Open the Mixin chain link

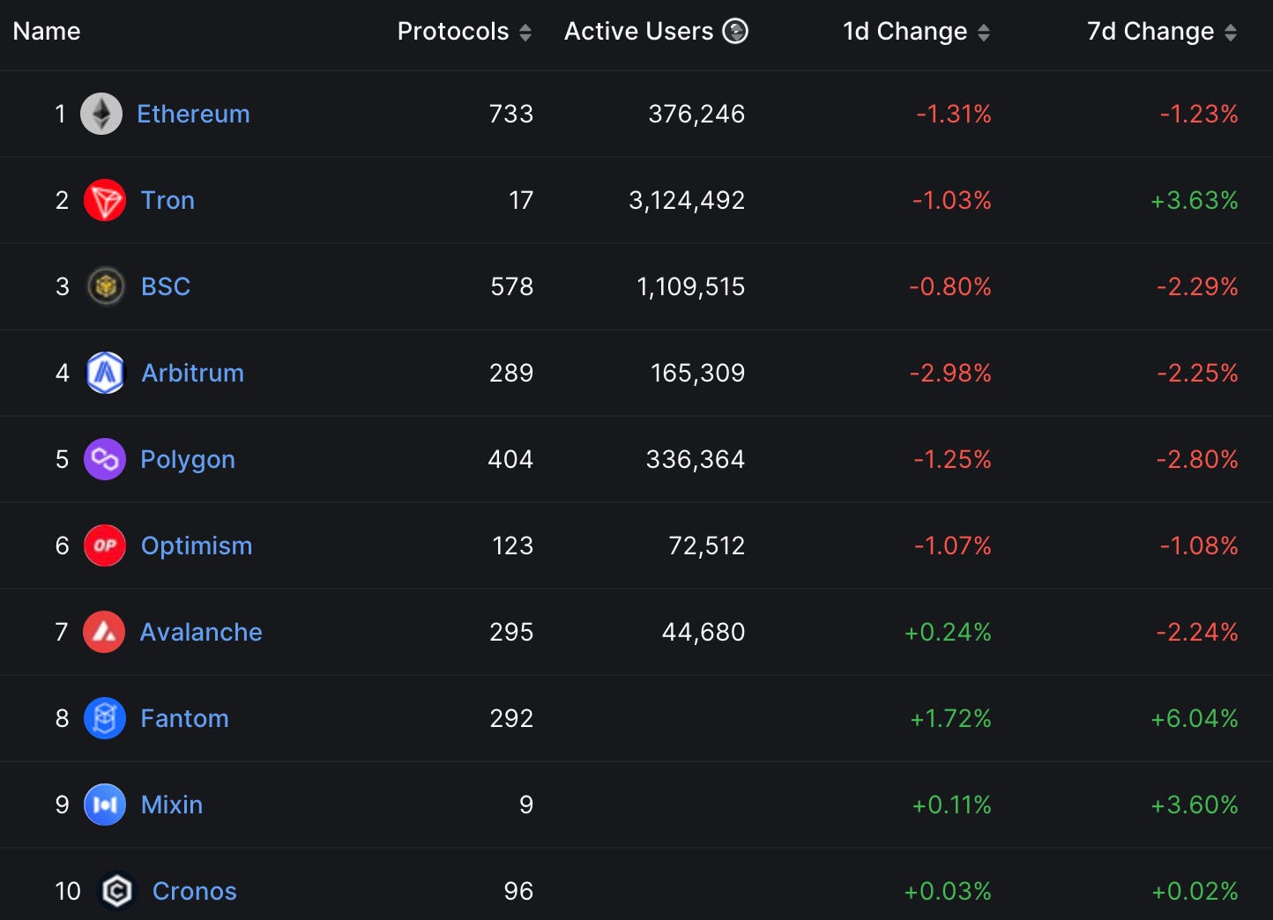(x=172, y=805)
